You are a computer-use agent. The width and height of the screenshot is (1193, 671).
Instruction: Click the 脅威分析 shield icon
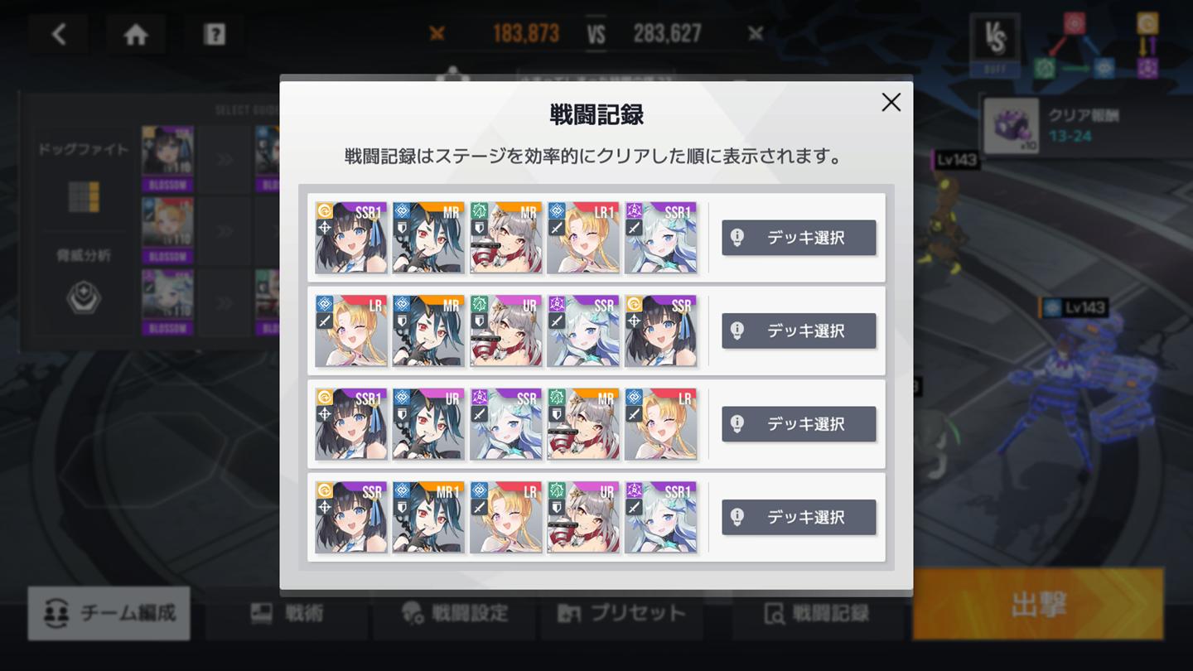[x=84, y=298]
